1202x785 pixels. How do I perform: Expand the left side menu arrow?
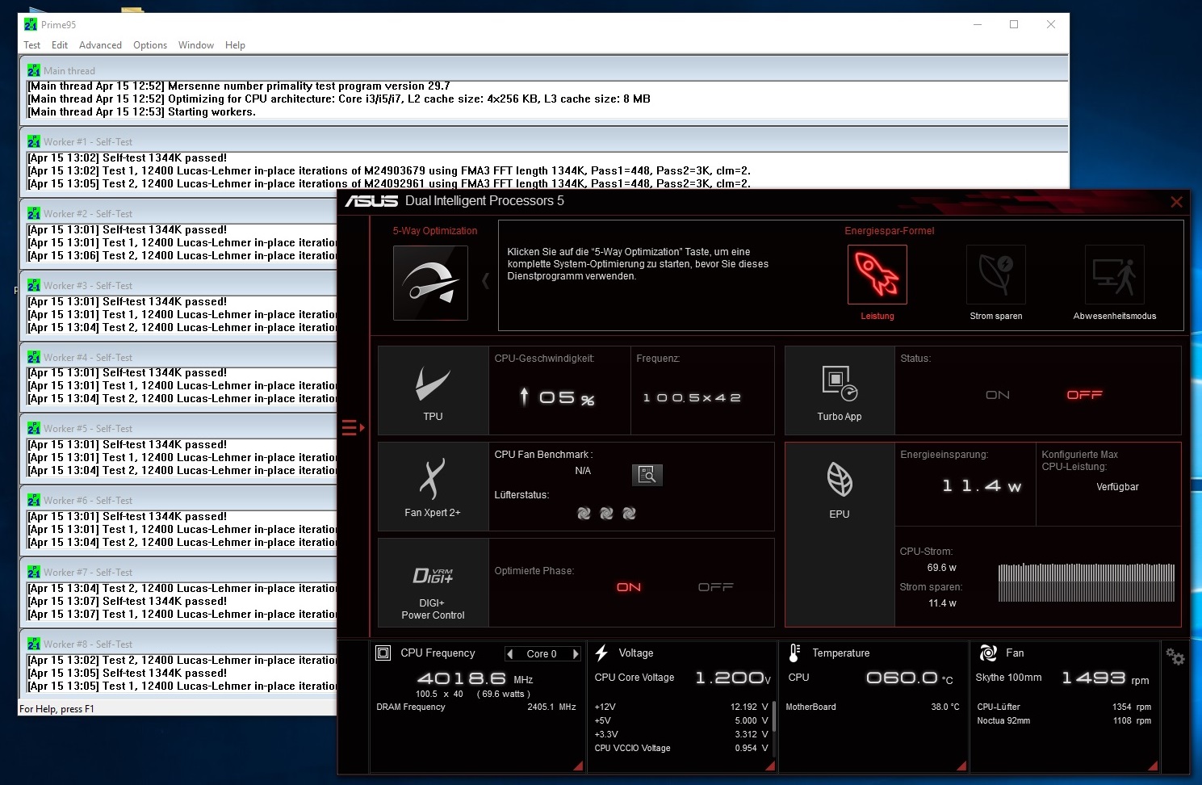(353, 427)
